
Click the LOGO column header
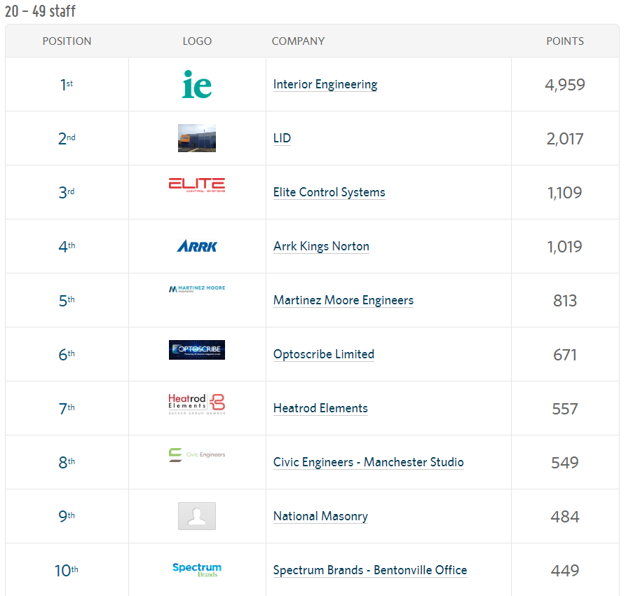[197, 41]
